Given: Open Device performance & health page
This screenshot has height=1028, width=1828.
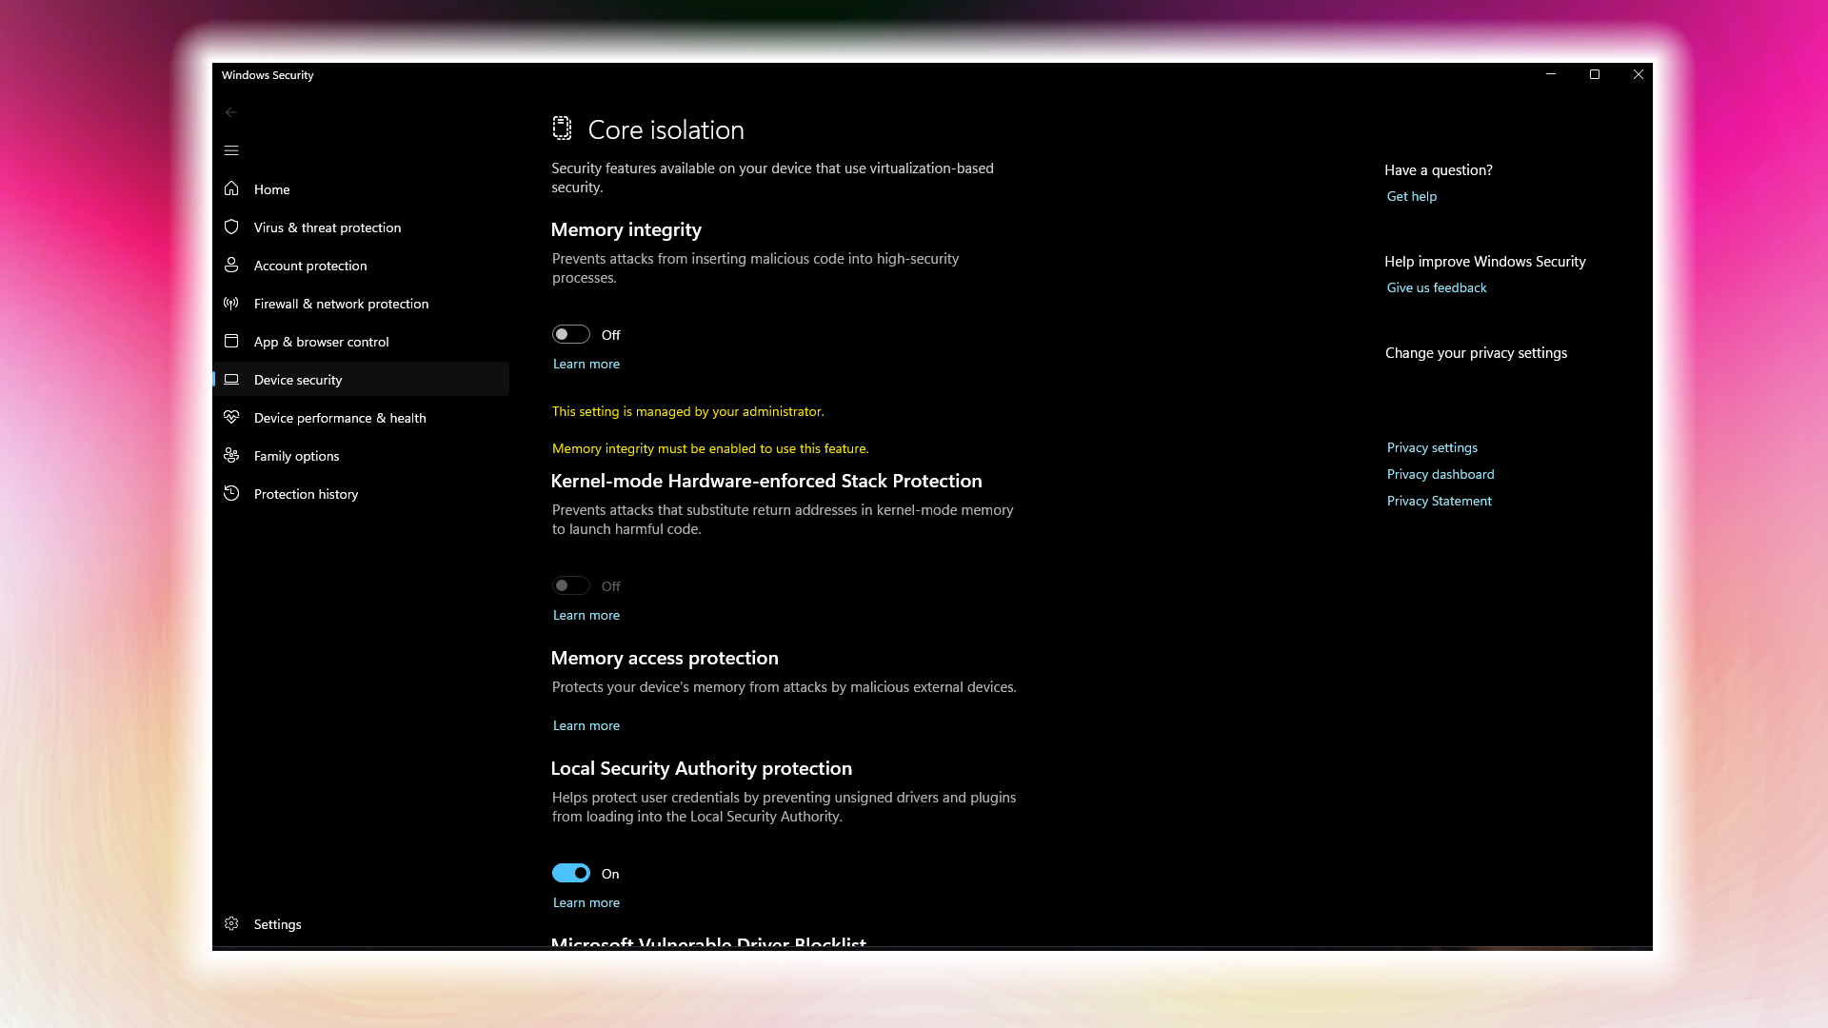Looking at the screenshot, I should [362, 417].
